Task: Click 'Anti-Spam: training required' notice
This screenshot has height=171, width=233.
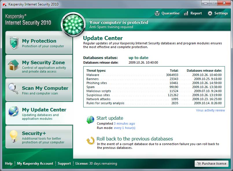Action: [111, 27]
